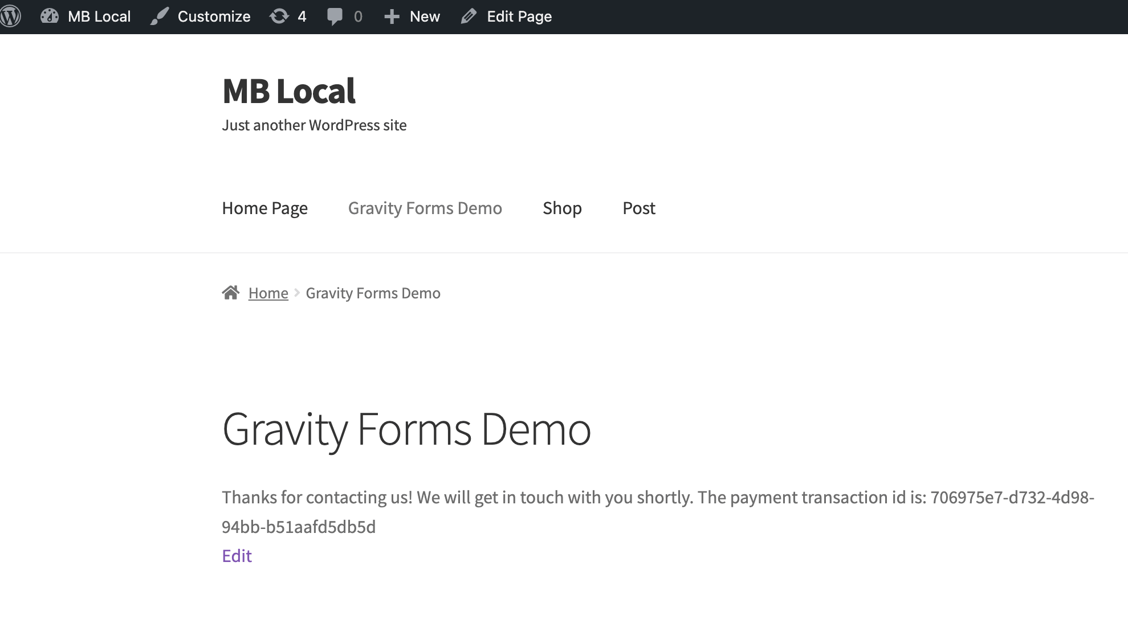Click the Home breadcrumb link
This screenshot has width=1128, height=640.
point(268,293)
